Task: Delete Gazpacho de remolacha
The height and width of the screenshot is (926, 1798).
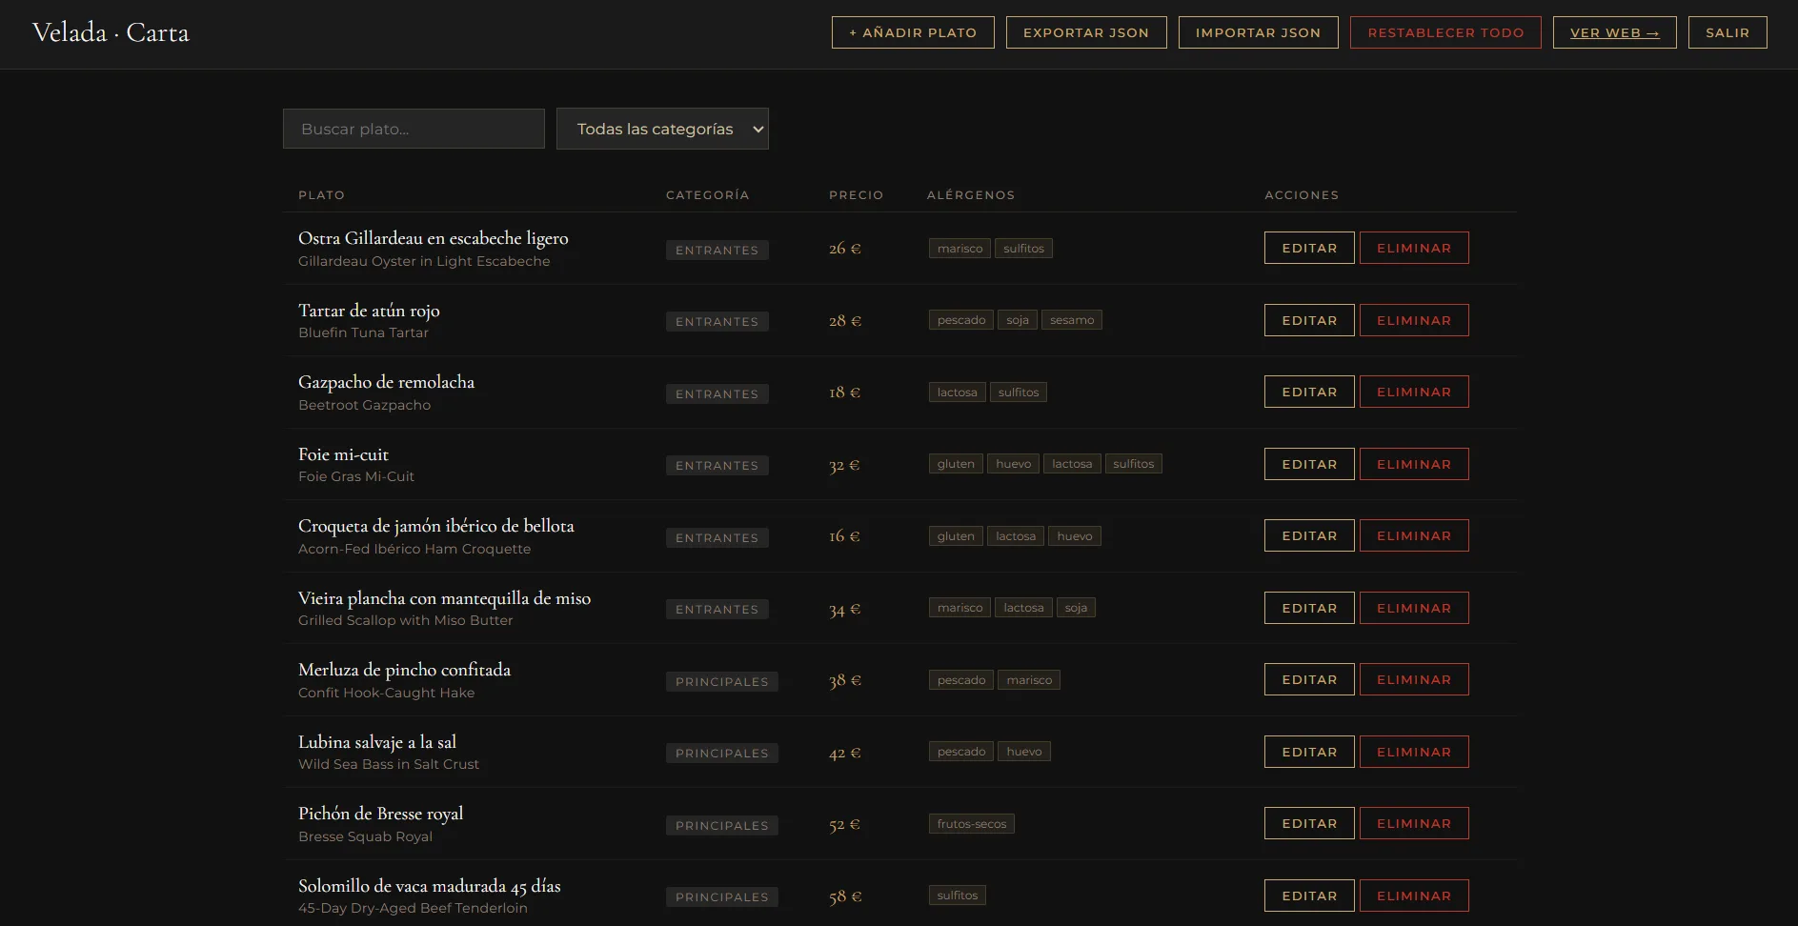Action: (x=1414, y=392)
